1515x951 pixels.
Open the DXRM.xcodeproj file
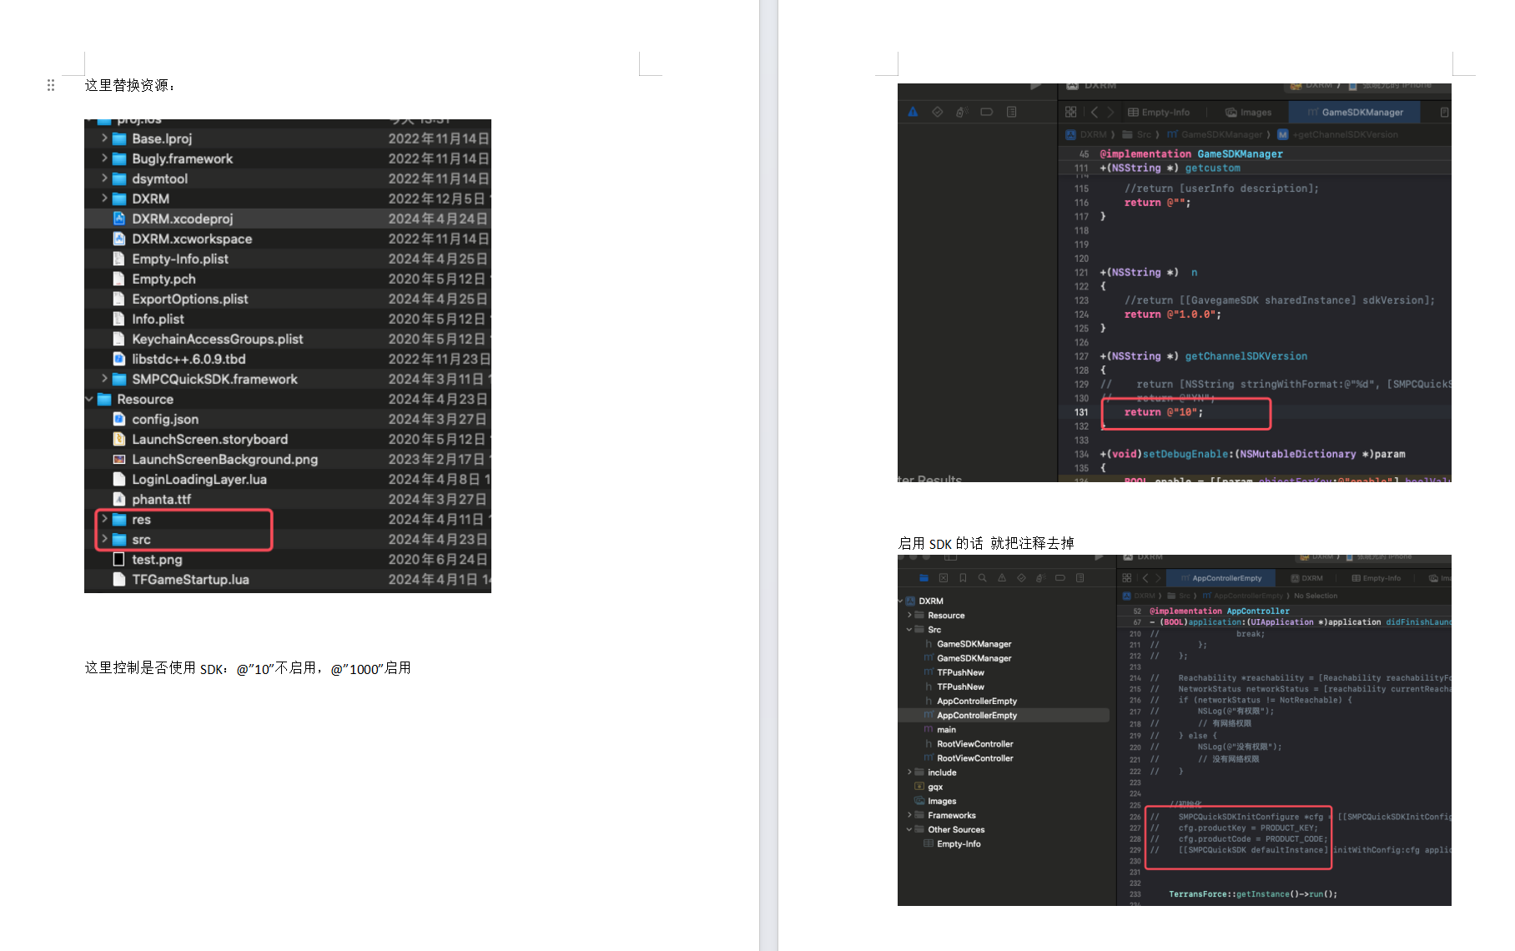click(x=182, y=219)
